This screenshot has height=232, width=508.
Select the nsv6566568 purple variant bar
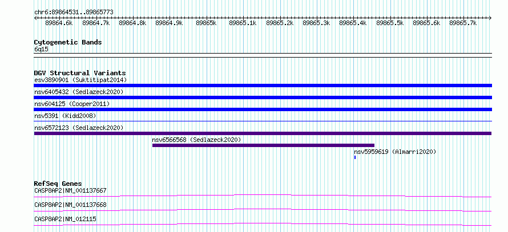click(263, 145)
